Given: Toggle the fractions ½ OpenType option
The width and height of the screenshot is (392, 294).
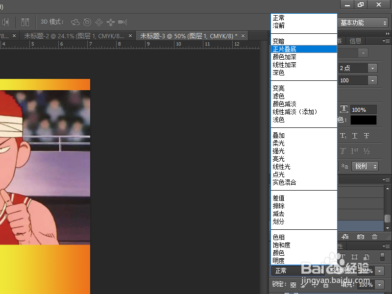Looking at the screenshot, I should 367,151.
